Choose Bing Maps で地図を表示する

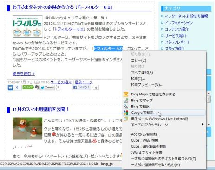(153, 94)
